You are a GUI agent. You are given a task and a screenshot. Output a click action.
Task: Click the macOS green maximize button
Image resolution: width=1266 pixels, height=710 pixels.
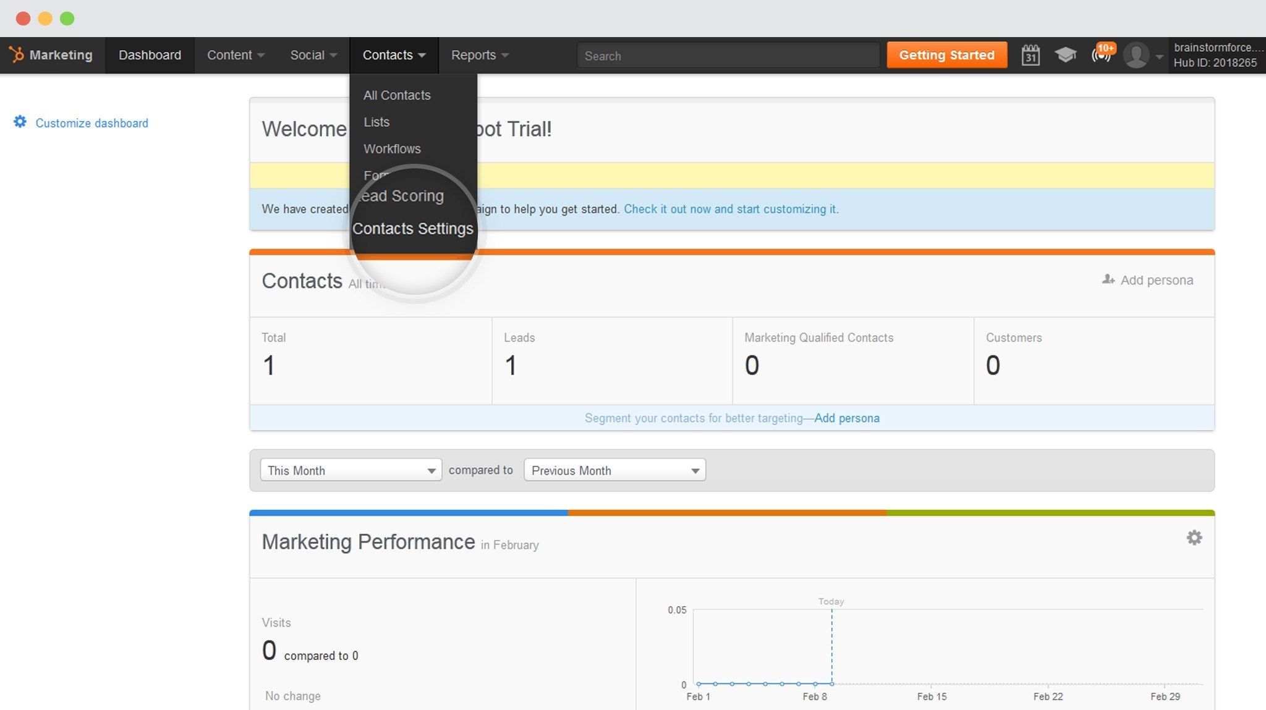pyautogui.click(x=67, y=19)
